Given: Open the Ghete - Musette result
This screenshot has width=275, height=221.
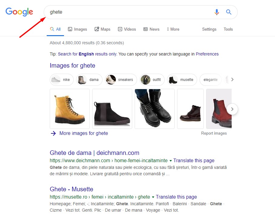Looking at the screenshot, I should coord(71,189).
